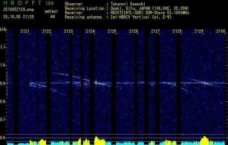Viewport: 228px width, 145px height.
Task: Click the 1.0 kHz frequency label
Action: coord(3,66)
